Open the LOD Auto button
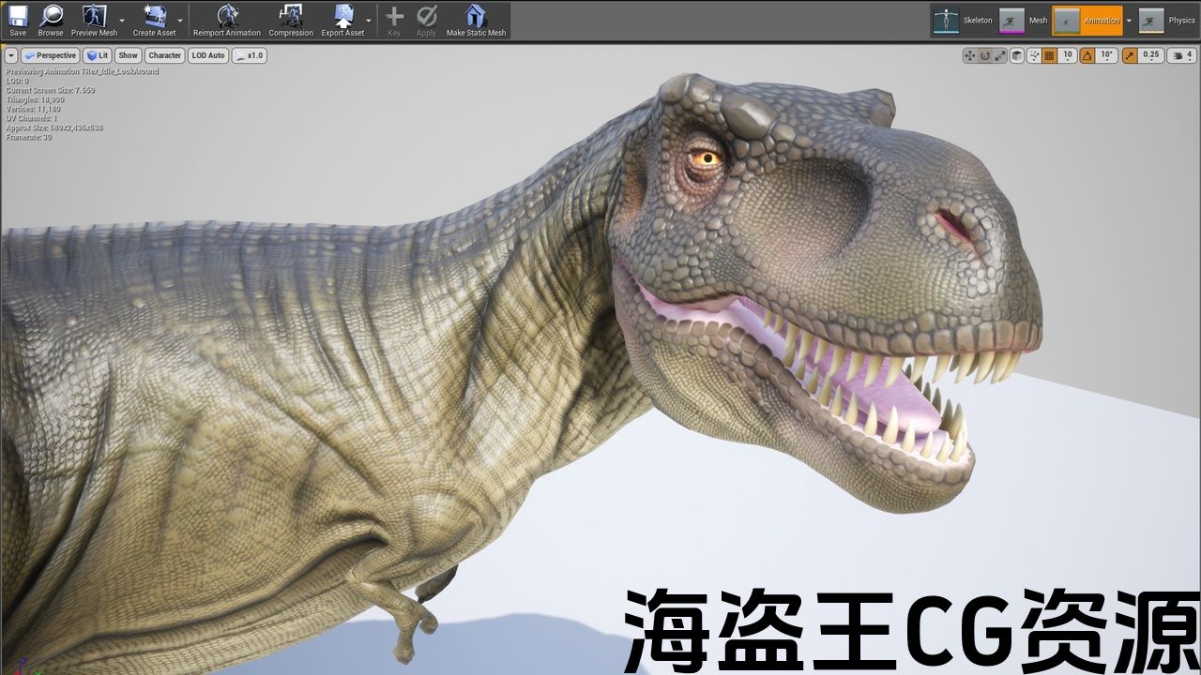 point(208,55)
